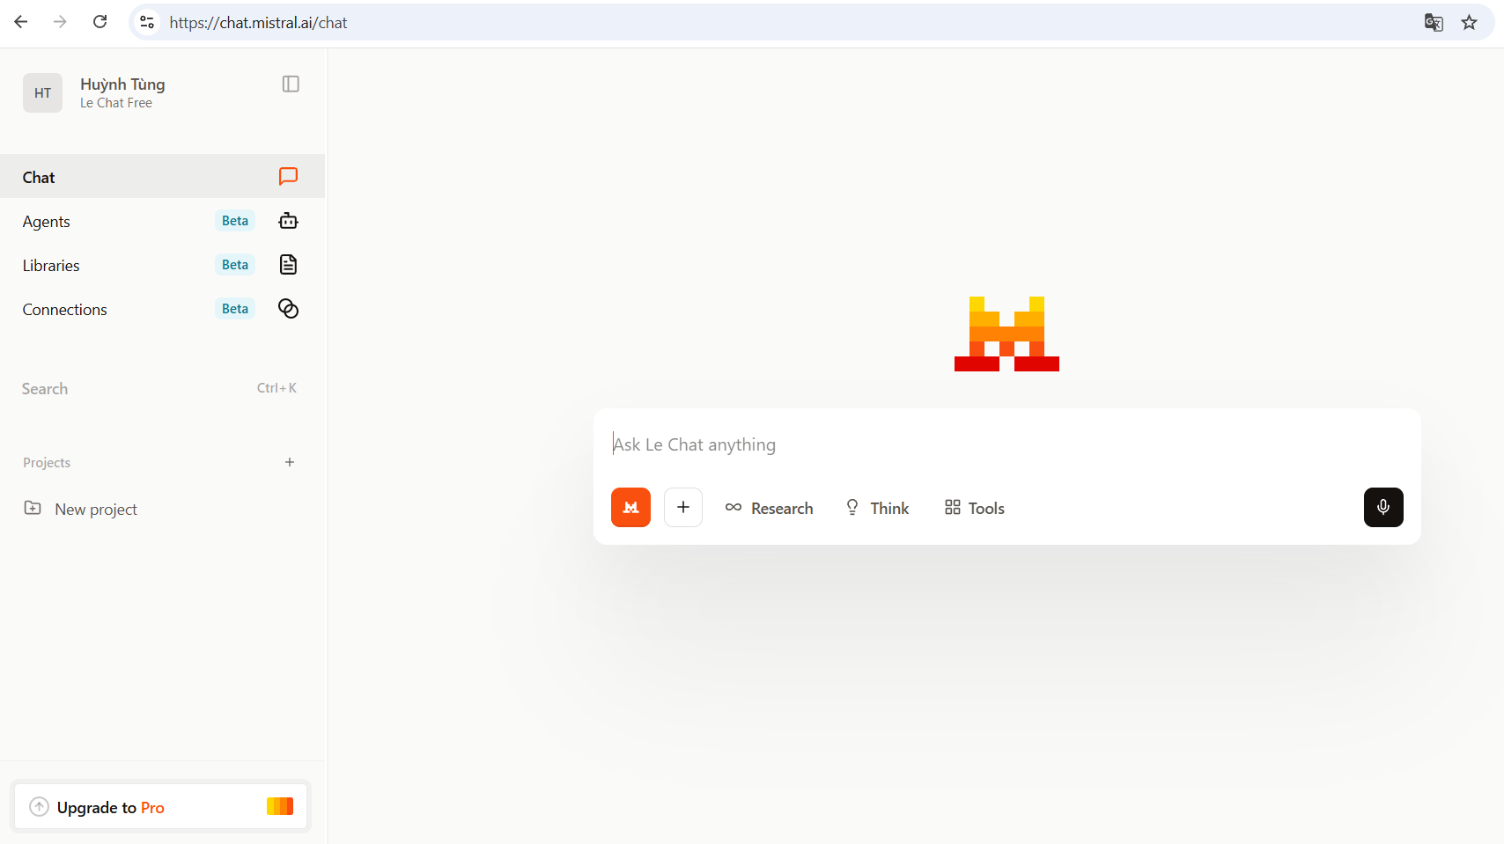
Task: Click the HT user avatar
Action: (x=42, y=92)
